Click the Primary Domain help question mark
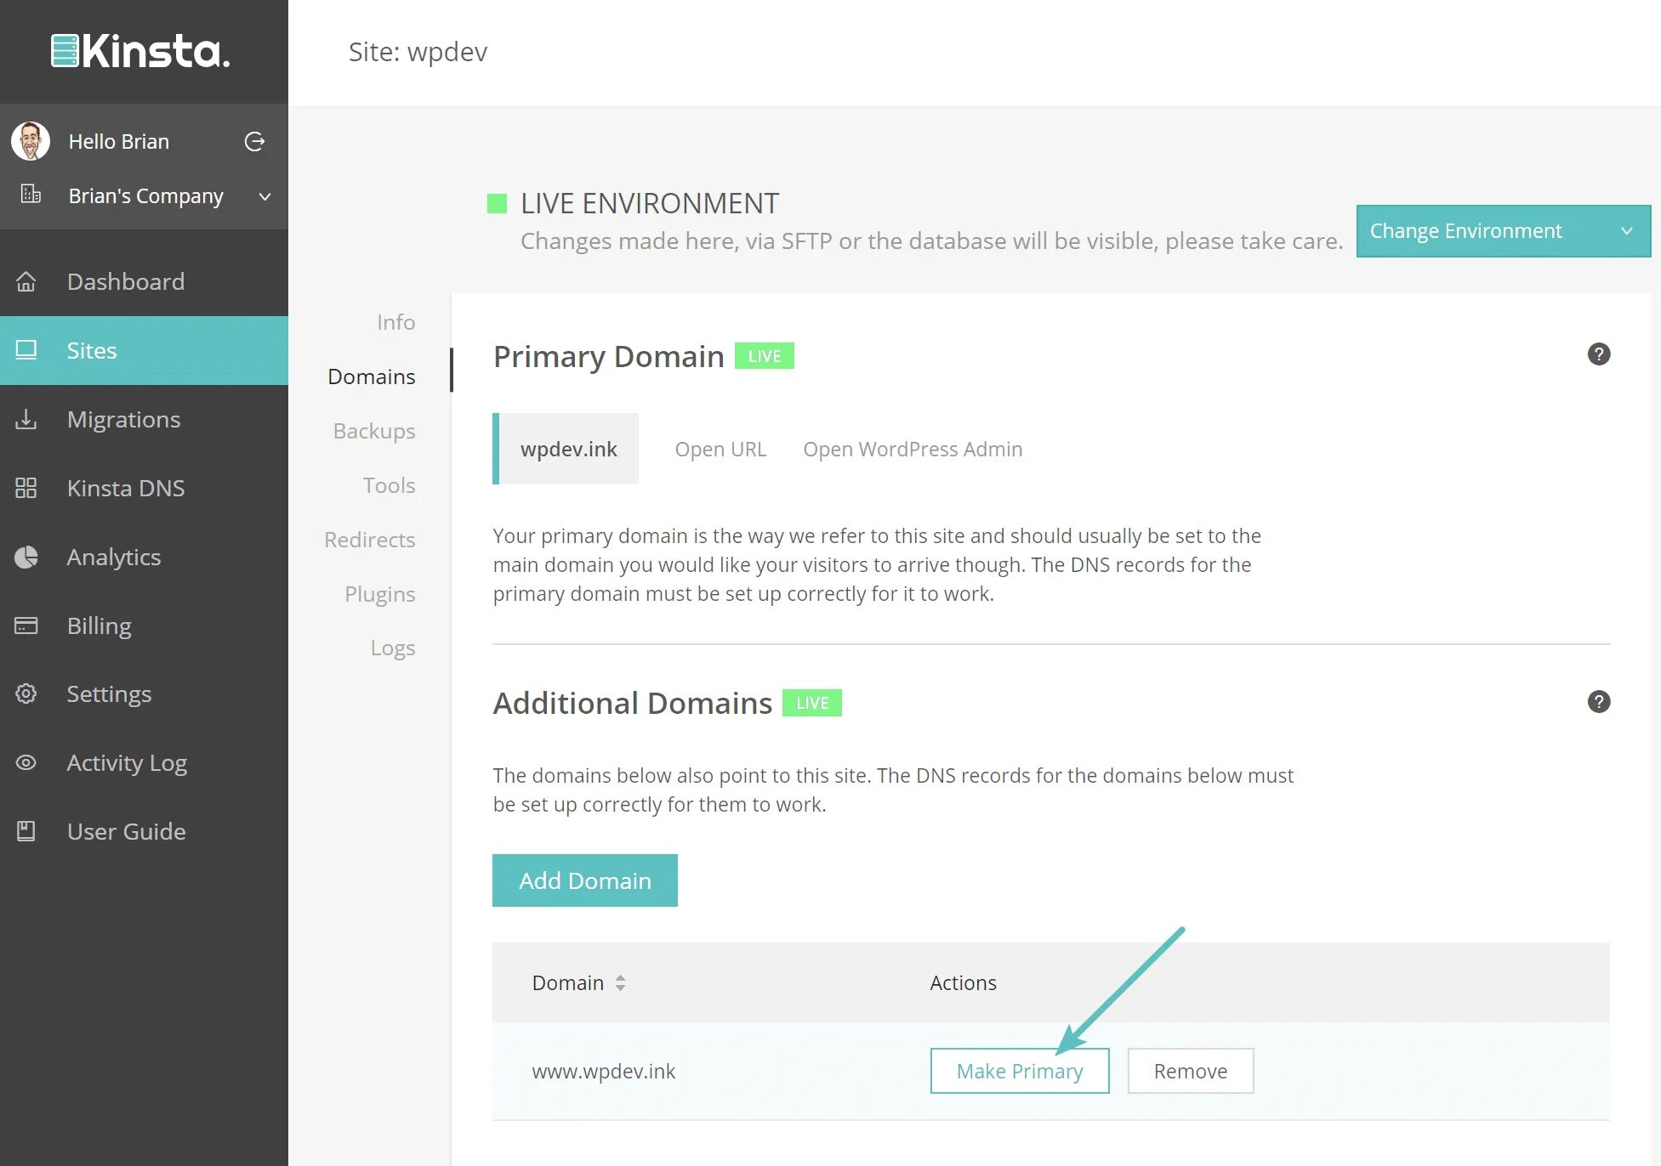The image size is (1661, 1166). 1598,354
